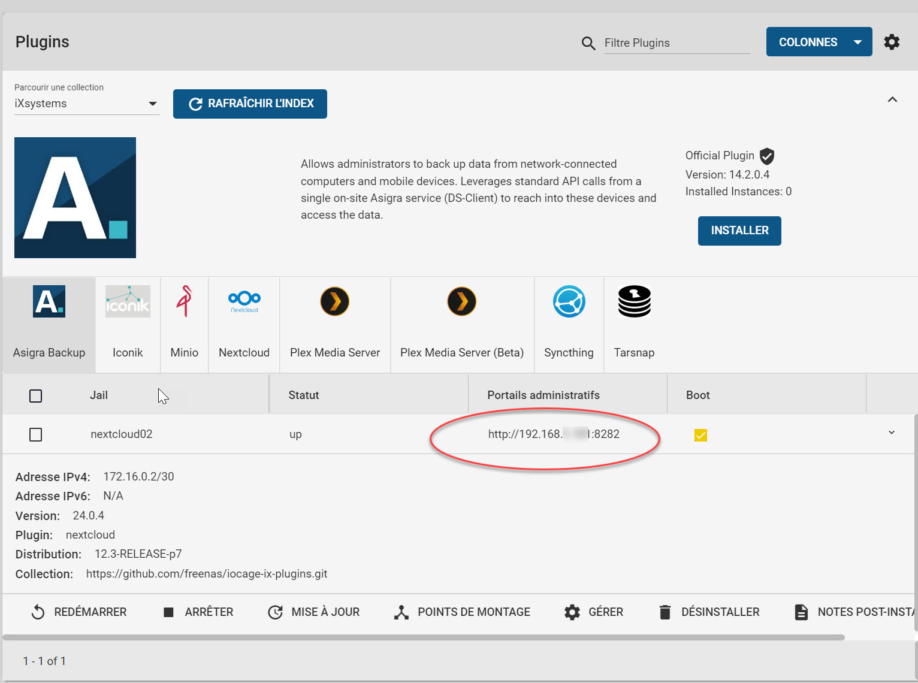Image resolution: width=918 pixels, height=683 pixels.
Task: Select the Nextcloud plugin icon
Action: (244, 301)
